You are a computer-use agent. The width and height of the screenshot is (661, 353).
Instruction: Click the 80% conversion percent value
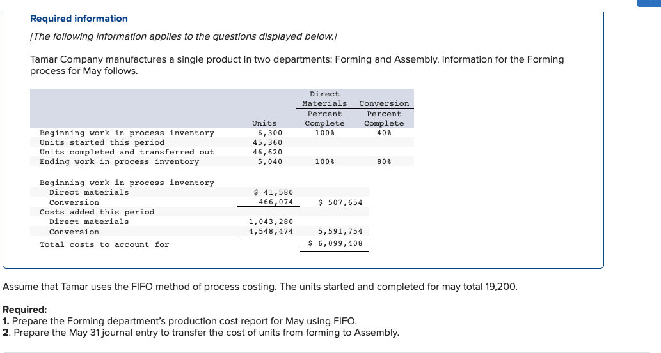point(384,161)
